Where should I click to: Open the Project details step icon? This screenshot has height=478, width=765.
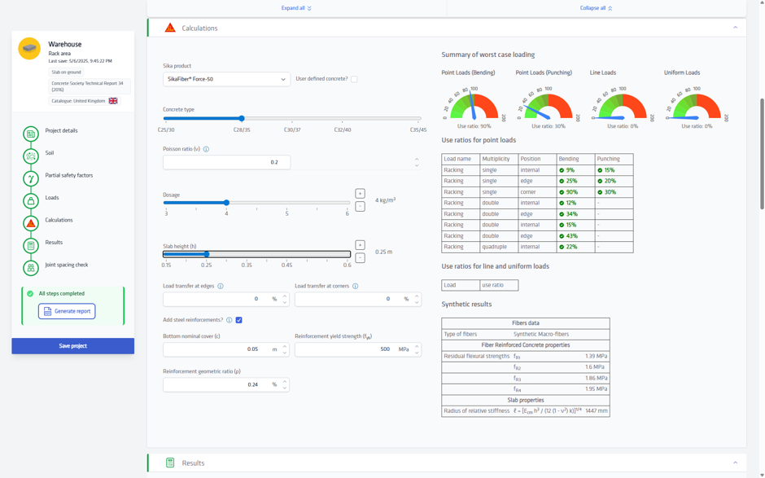(x=31, y=134)
